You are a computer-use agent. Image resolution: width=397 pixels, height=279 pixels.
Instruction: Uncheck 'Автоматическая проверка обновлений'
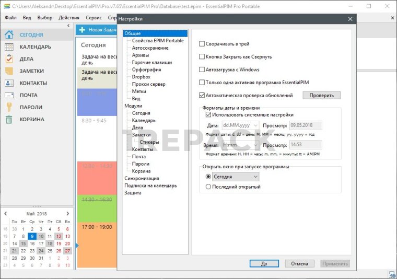coord(202,96)
